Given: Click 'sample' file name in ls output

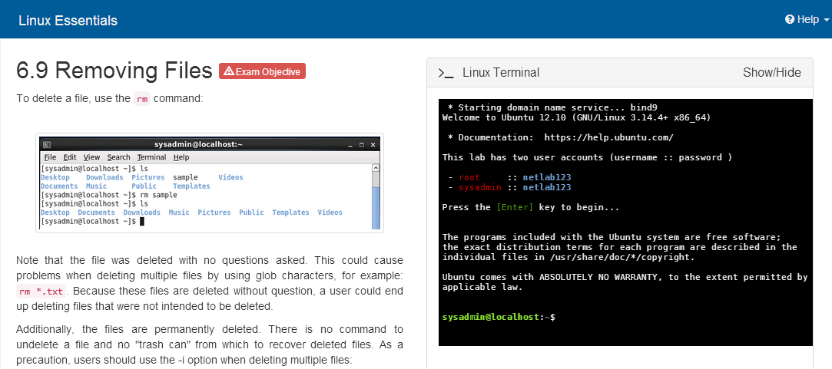Looking at the screenshot, I should pyautogui.click(x=185, y=178).
